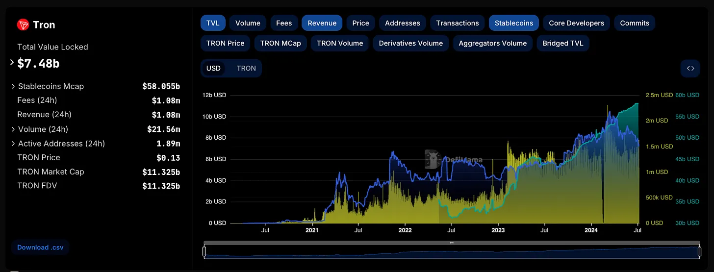The image size is (714, 272).
Task: Click the Total Value Locked label
Action: pos(52,47)
